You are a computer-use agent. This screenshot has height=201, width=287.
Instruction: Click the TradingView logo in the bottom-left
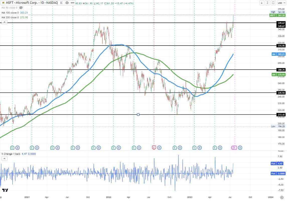pos(5,190)
